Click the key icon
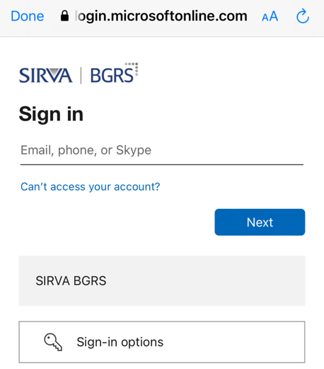 tap(53, 342)
